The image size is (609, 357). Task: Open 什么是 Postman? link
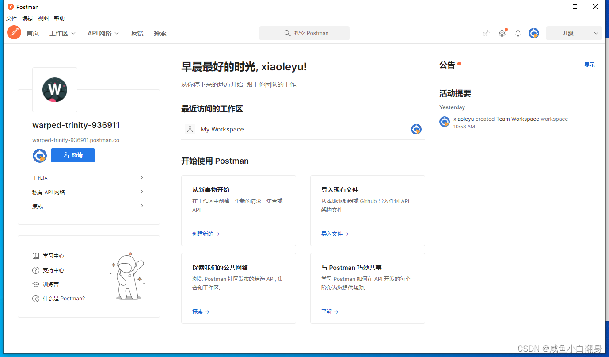64,299
